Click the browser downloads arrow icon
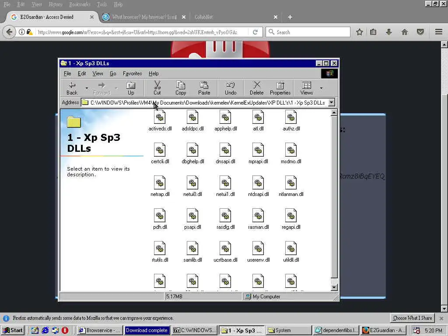This screenshot has width=448, height=336. [x=388, y=32]
